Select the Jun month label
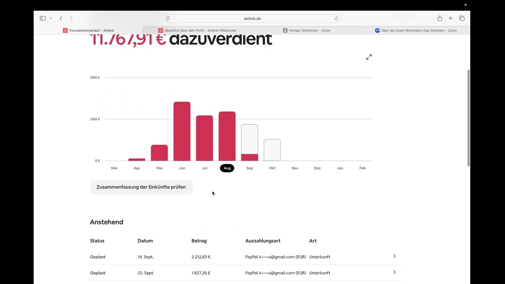The height and width of the screenshot is (284, 505). 182,168
